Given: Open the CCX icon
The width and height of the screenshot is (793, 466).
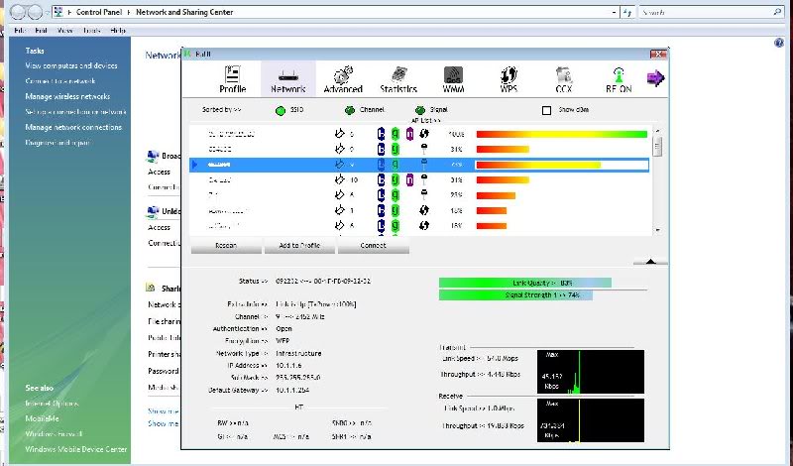Looking at the screenshot, I should point(565,79).
